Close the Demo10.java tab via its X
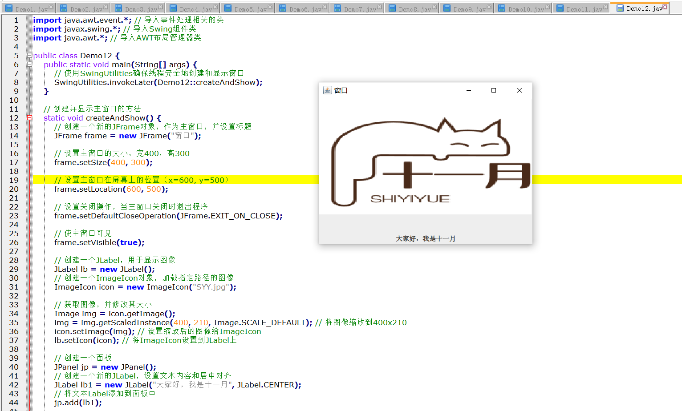 pyautogui.click(x=548, y=7)
